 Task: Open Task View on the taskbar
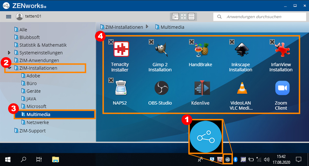coord(39,159)
